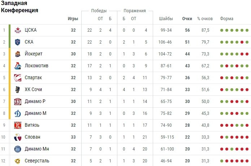251x166 pixels.
Task: Click the last form dot for ЦСКА
Action: [247, 30]
